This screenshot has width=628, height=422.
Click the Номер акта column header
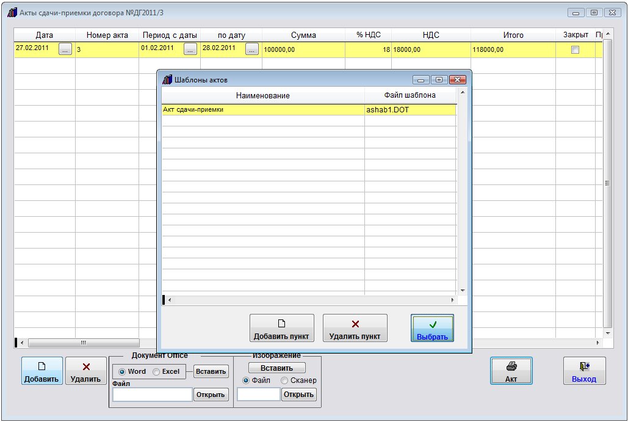[x=107, y=35]
